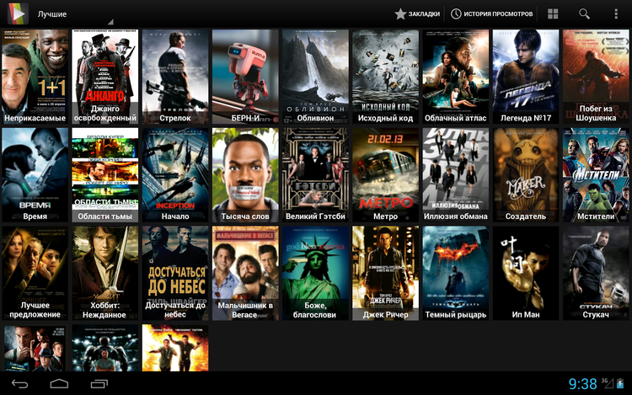This screenshot has width=632, height=395.
Task: Choose the Темный рыцарь movie
Action: coord(455,273)
